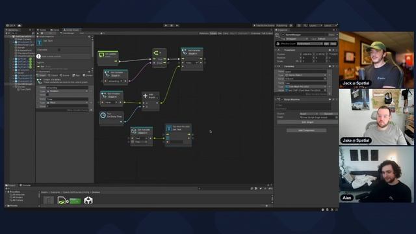The image size is (416, 234).
Task: Click the Convert button in Script Machine
Action: [x=328, y=114]
